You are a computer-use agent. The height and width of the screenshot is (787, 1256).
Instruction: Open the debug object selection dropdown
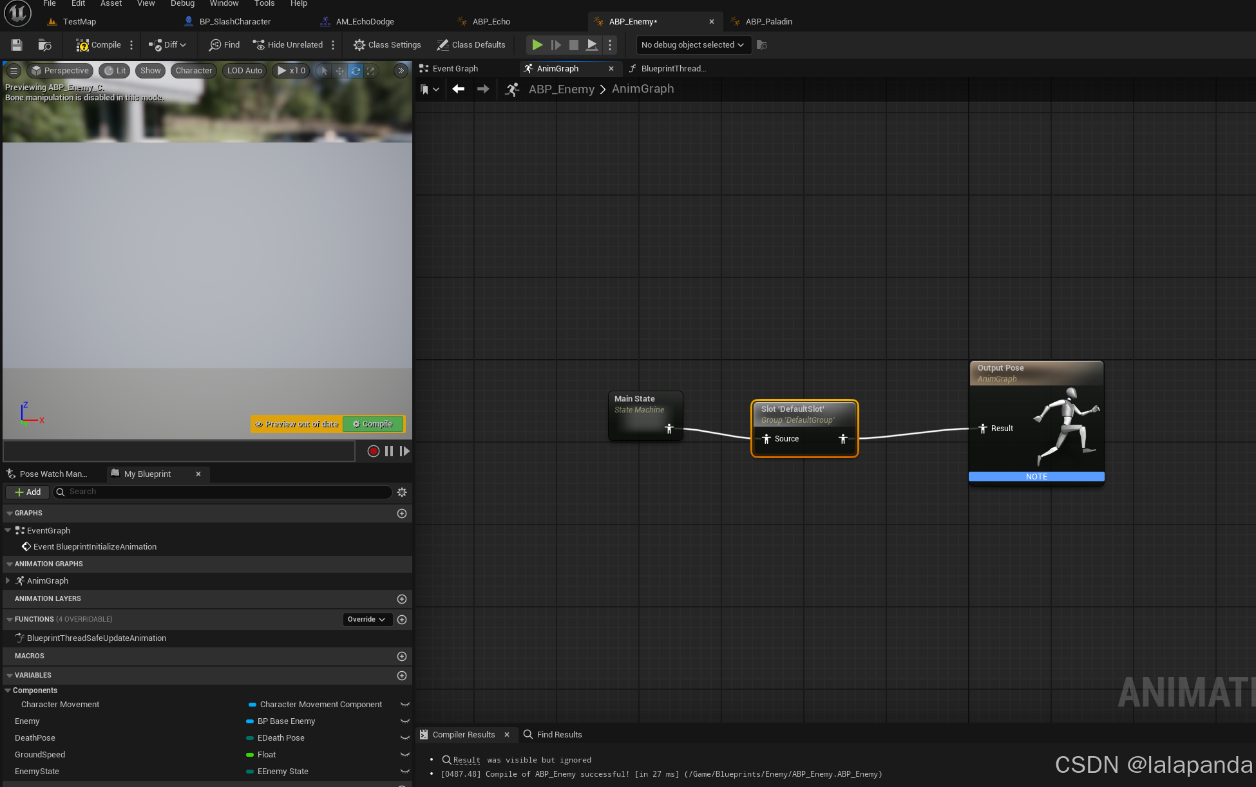tap(693, 45)
